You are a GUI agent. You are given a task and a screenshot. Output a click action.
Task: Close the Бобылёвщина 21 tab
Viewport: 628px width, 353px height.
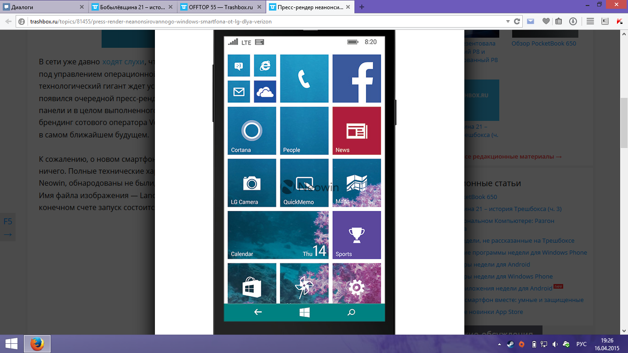[171, 7]
